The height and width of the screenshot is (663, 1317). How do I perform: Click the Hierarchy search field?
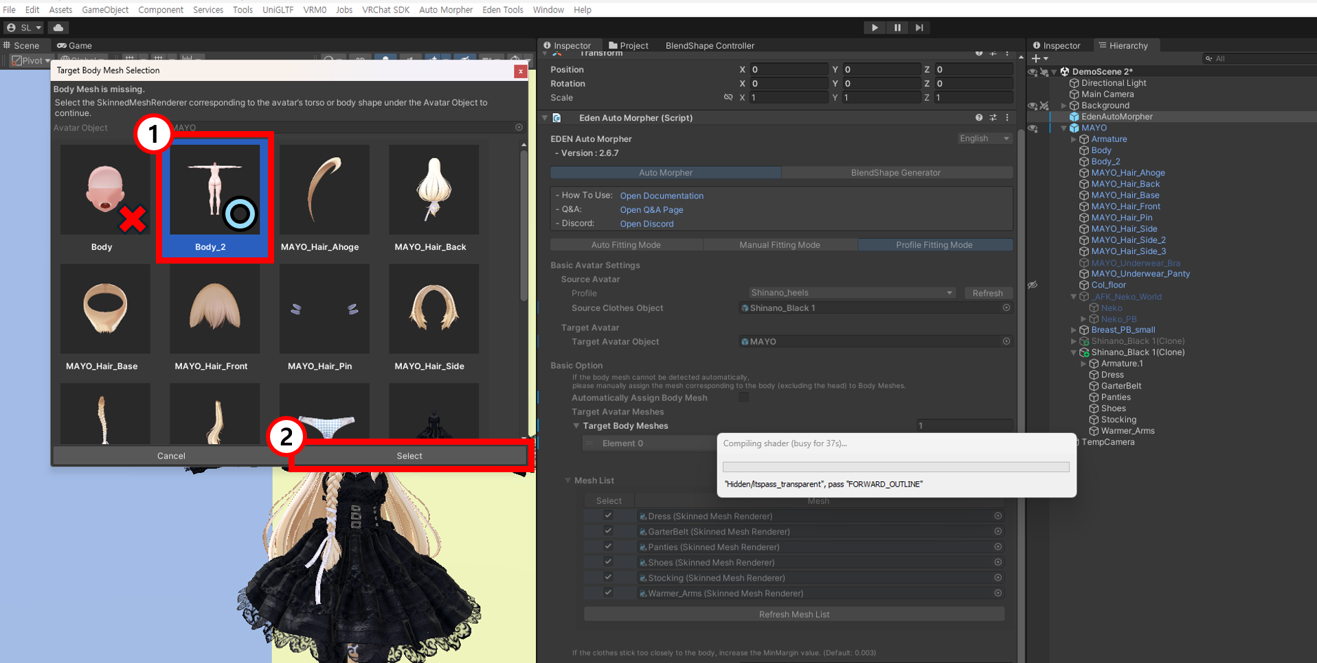[1261, 58]
